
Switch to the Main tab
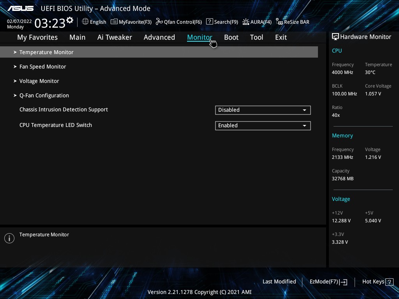78,37
